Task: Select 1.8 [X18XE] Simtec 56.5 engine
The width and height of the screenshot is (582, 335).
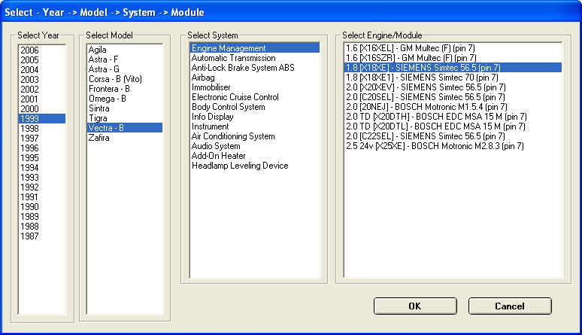Action: tap(453, 68)
